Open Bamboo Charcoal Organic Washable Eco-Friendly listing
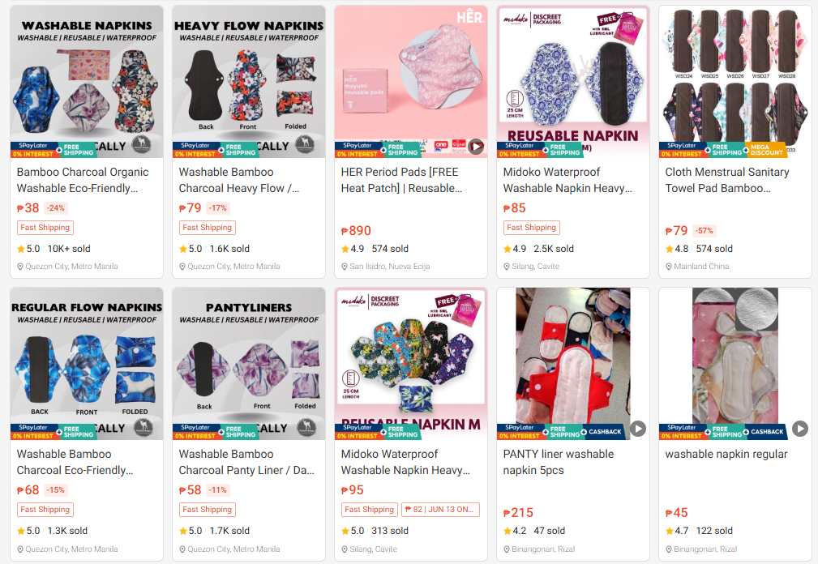 coord(83,180)
